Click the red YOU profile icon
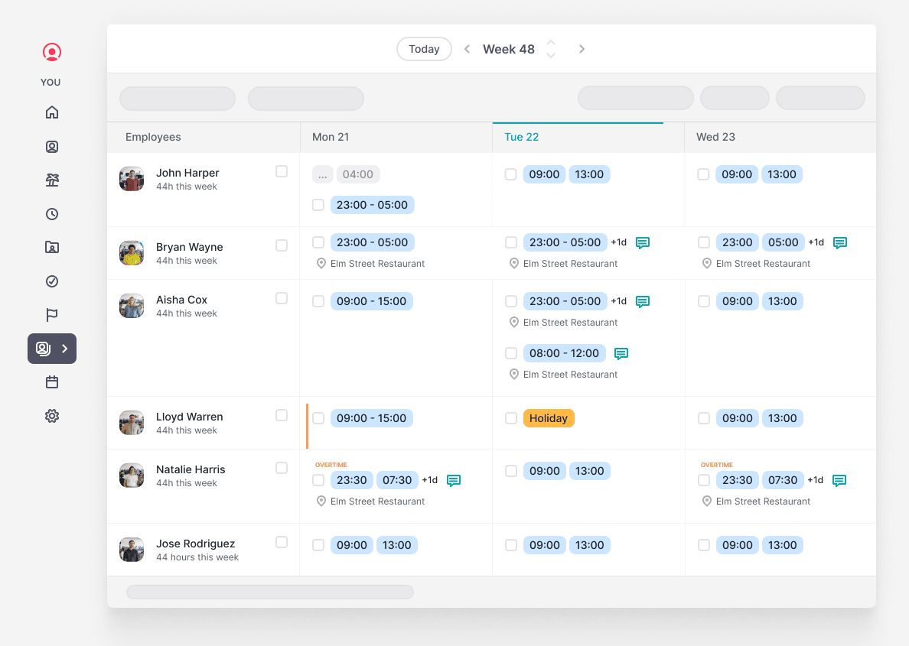Viewport: 909px width, 646px height. [51, 52]
